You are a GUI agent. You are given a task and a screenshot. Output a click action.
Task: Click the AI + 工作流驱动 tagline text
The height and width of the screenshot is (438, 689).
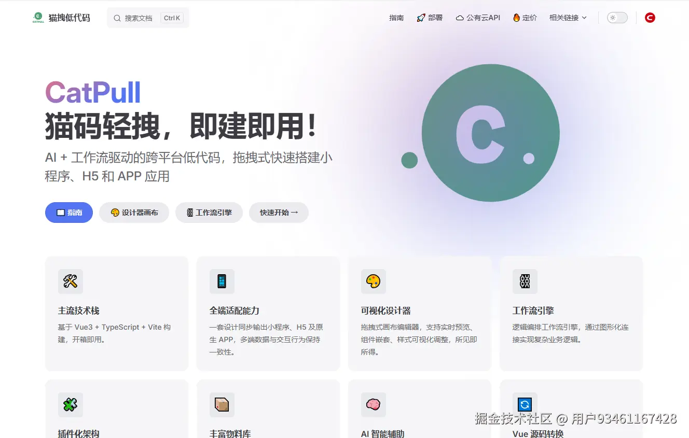pyautogui.click(x=189, y=167)
